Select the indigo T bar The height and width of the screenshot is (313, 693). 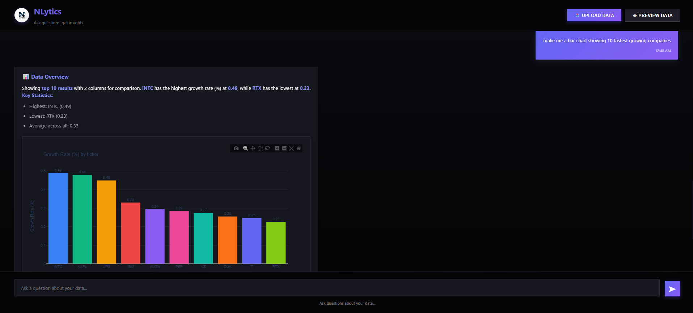(252, 241)
